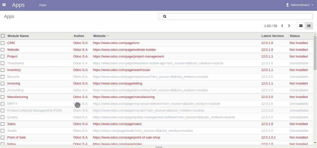
Task: Check the CRM module checkbox
Action: pyautogui.click(x=3, y=43)
